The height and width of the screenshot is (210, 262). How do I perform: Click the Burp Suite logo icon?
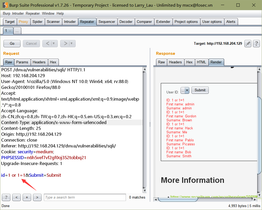[x=5, y=5]
